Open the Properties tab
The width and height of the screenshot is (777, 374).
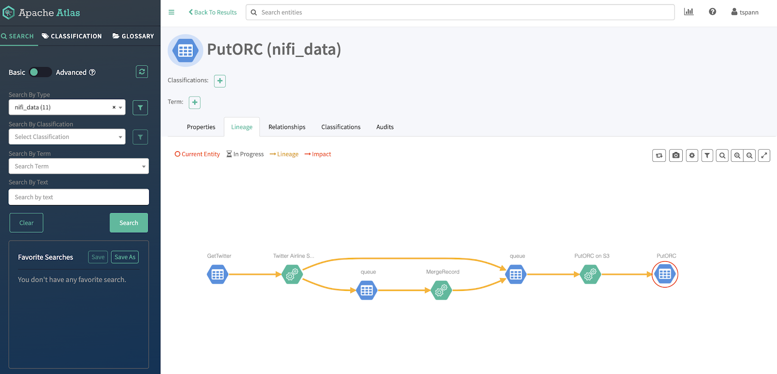click(201, 127)
